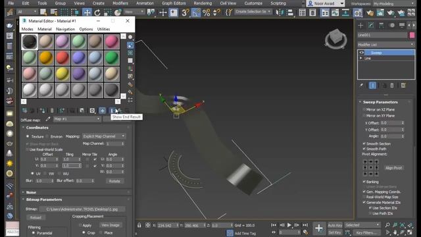Viewport: 421px width, 237px height.
Task: Go to the end frame
Action: [305, 225]
